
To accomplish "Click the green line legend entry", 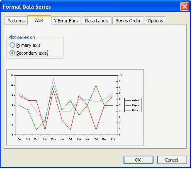I will coord(132,105).
